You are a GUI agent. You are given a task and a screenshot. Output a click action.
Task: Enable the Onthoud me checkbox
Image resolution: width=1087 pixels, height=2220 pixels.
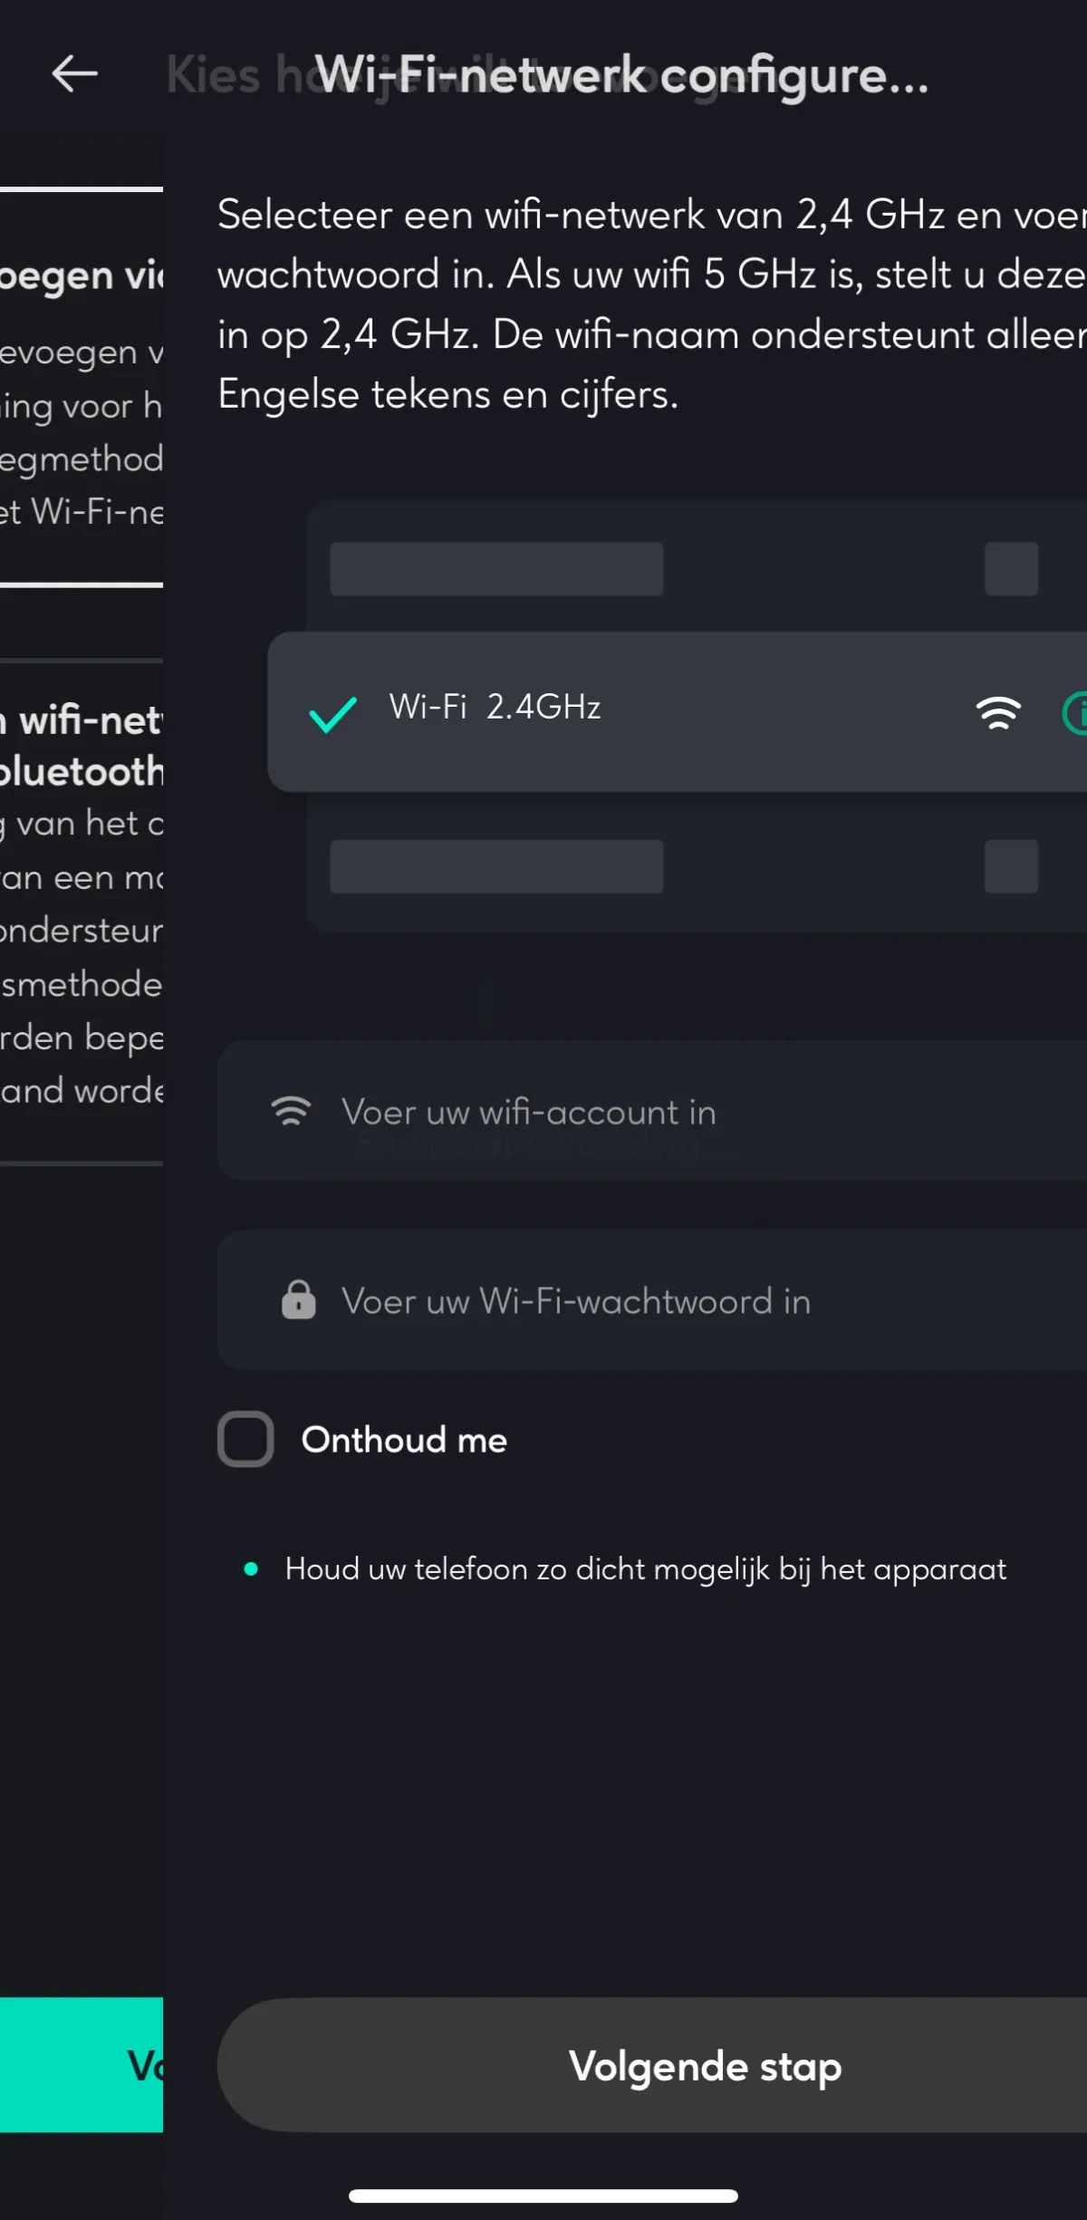[245, 1439]
